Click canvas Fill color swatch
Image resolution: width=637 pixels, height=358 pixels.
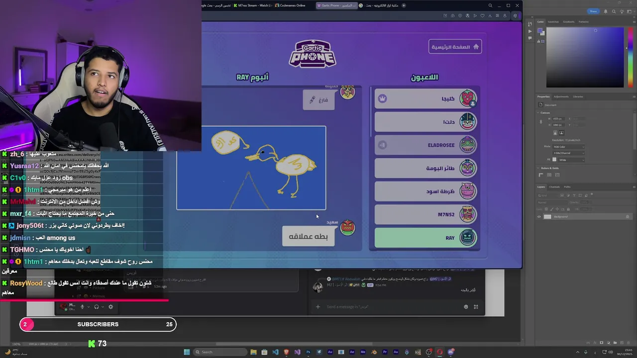point(554,160)
